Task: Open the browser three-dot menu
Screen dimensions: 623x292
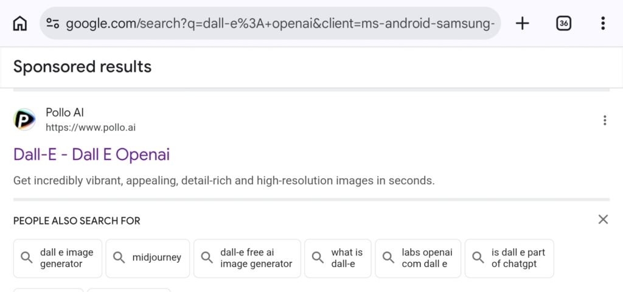Action: pyautogui.click(x=603, y=24)
